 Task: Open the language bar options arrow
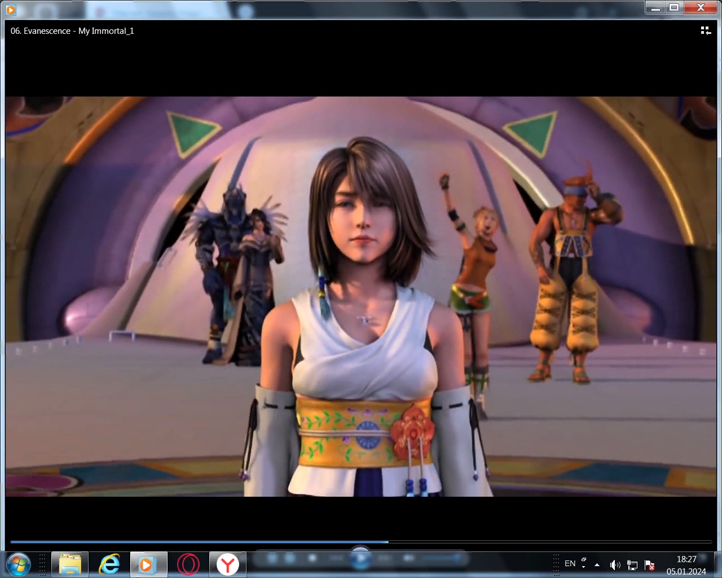(584, 567)
